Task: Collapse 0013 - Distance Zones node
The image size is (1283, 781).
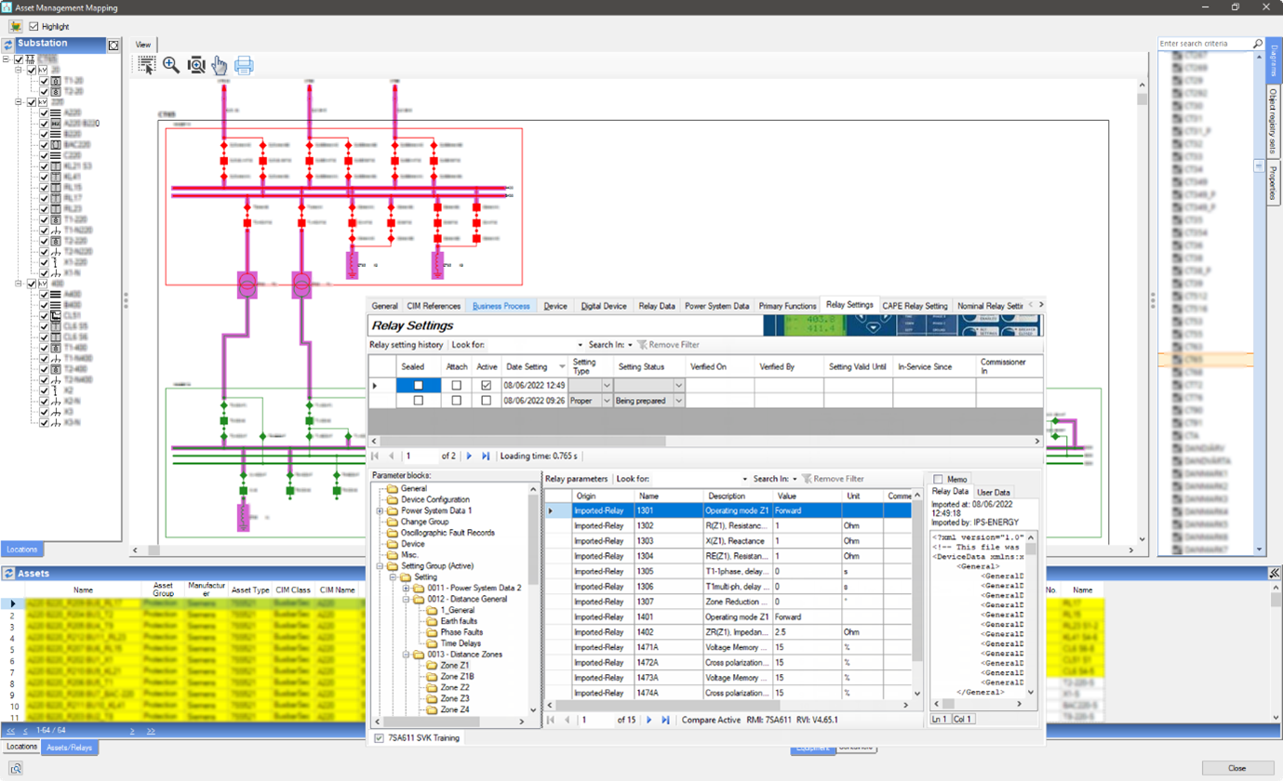Action: click(x=407, y=655)
